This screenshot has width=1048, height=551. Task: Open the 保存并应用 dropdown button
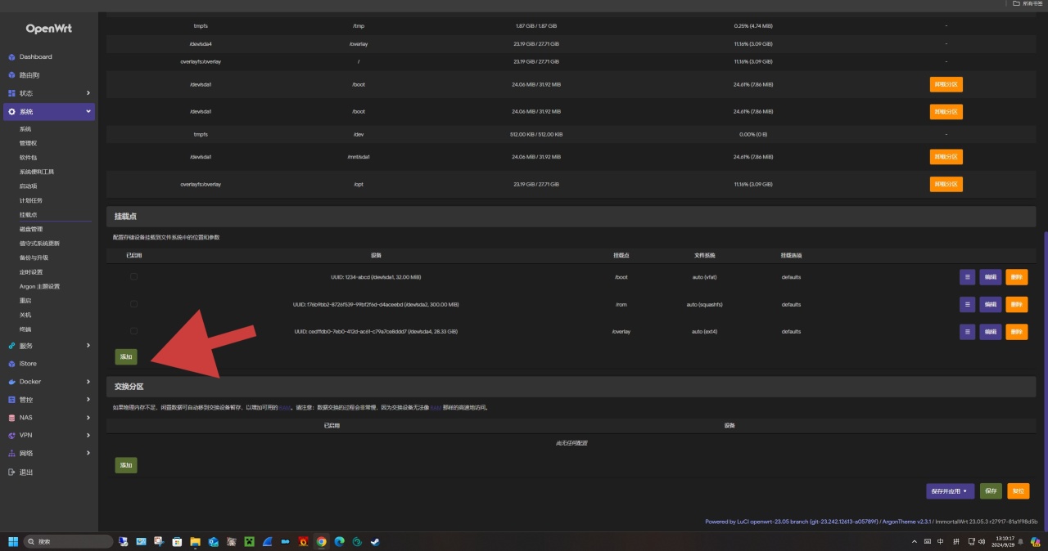tap(950, 491)
